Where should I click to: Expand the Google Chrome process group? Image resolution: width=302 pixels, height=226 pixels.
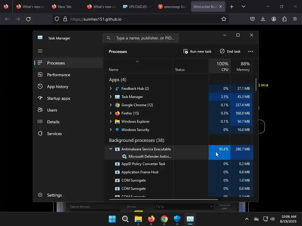pos(111,105)
